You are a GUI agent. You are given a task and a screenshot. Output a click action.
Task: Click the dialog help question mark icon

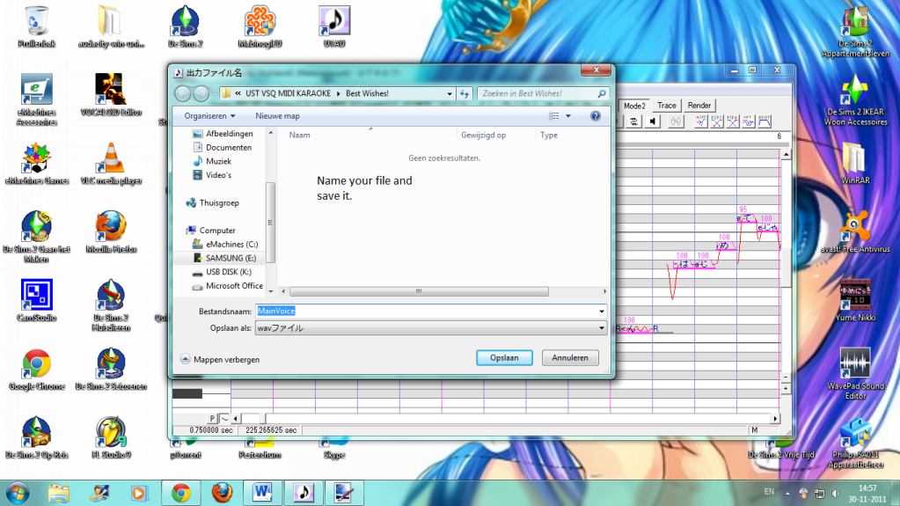point(596,116)
